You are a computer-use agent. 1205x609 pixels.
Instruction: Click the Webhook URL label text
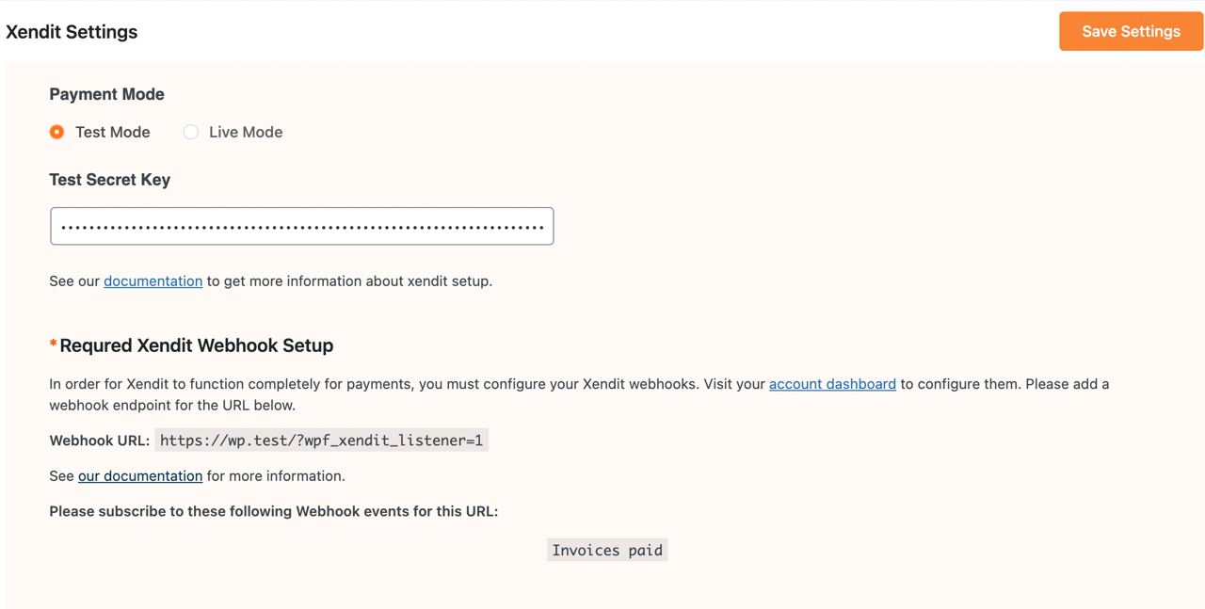(100, 440)
